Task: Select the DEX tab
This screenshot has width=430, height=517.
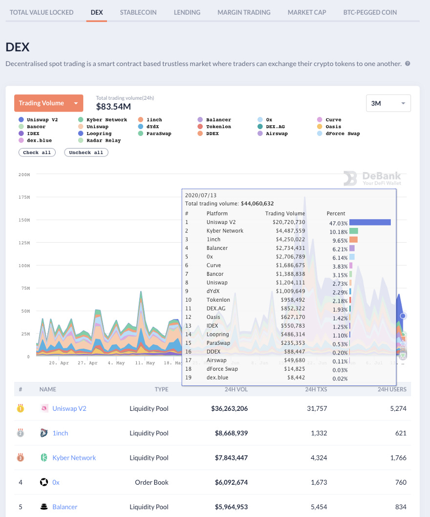Action: (x=97, y=12)
